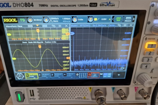Screen dimensions: 158x105
Task: Tap the Math1 label in FFT window
Action: 74,26
